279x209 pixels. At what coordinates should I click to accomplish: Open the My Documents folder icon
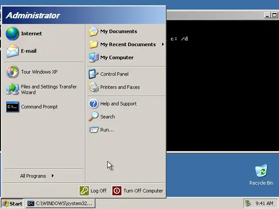coord(93,31)
